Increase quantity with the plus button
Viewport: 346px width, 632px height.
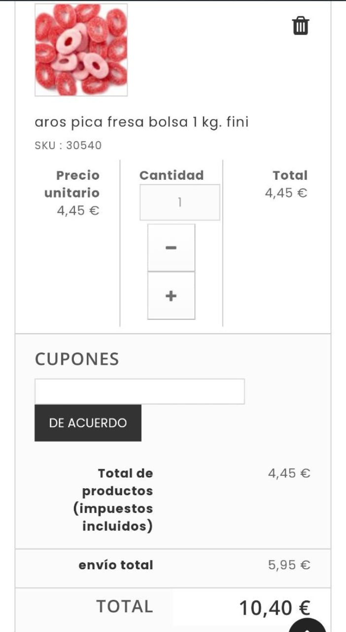pos(171,295)
